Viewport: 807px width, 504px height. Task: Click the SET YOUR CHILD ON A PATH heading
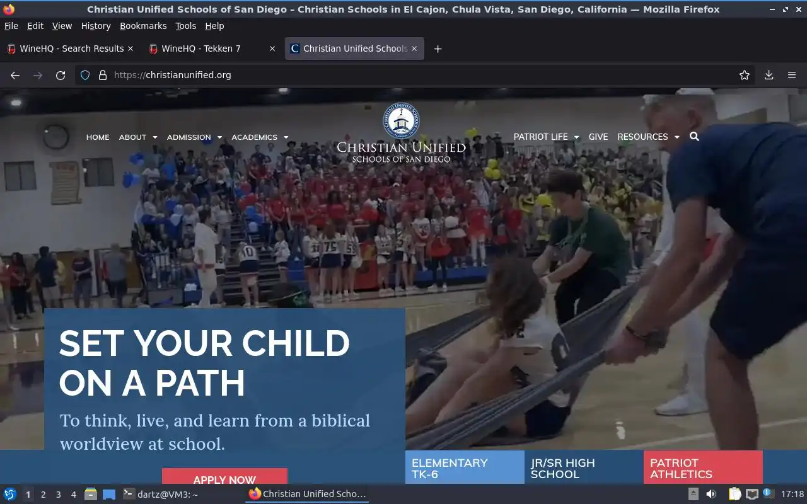coord(204,363)
